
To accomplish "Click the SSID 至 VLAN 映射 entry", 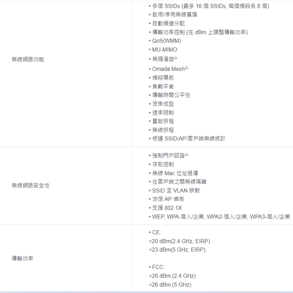I will tap(176, 190).
